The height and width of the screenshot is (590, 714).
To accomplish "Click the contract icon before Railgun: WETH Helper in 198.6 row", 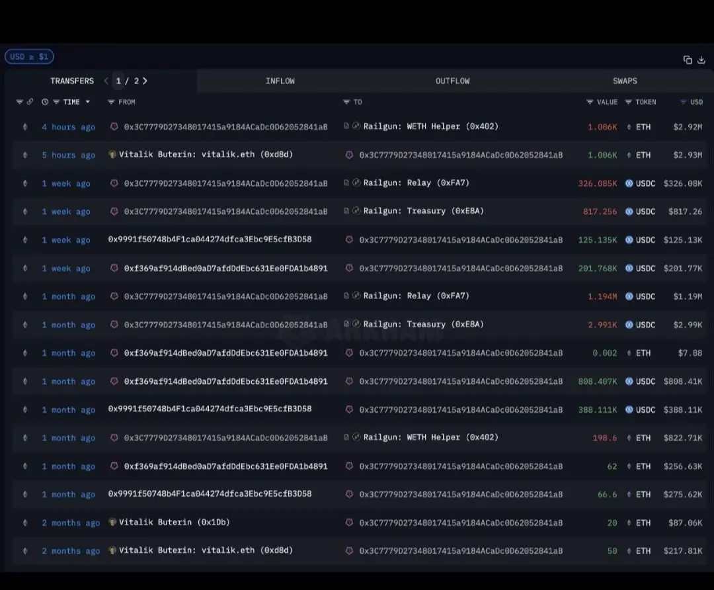I will click(346, 437).
